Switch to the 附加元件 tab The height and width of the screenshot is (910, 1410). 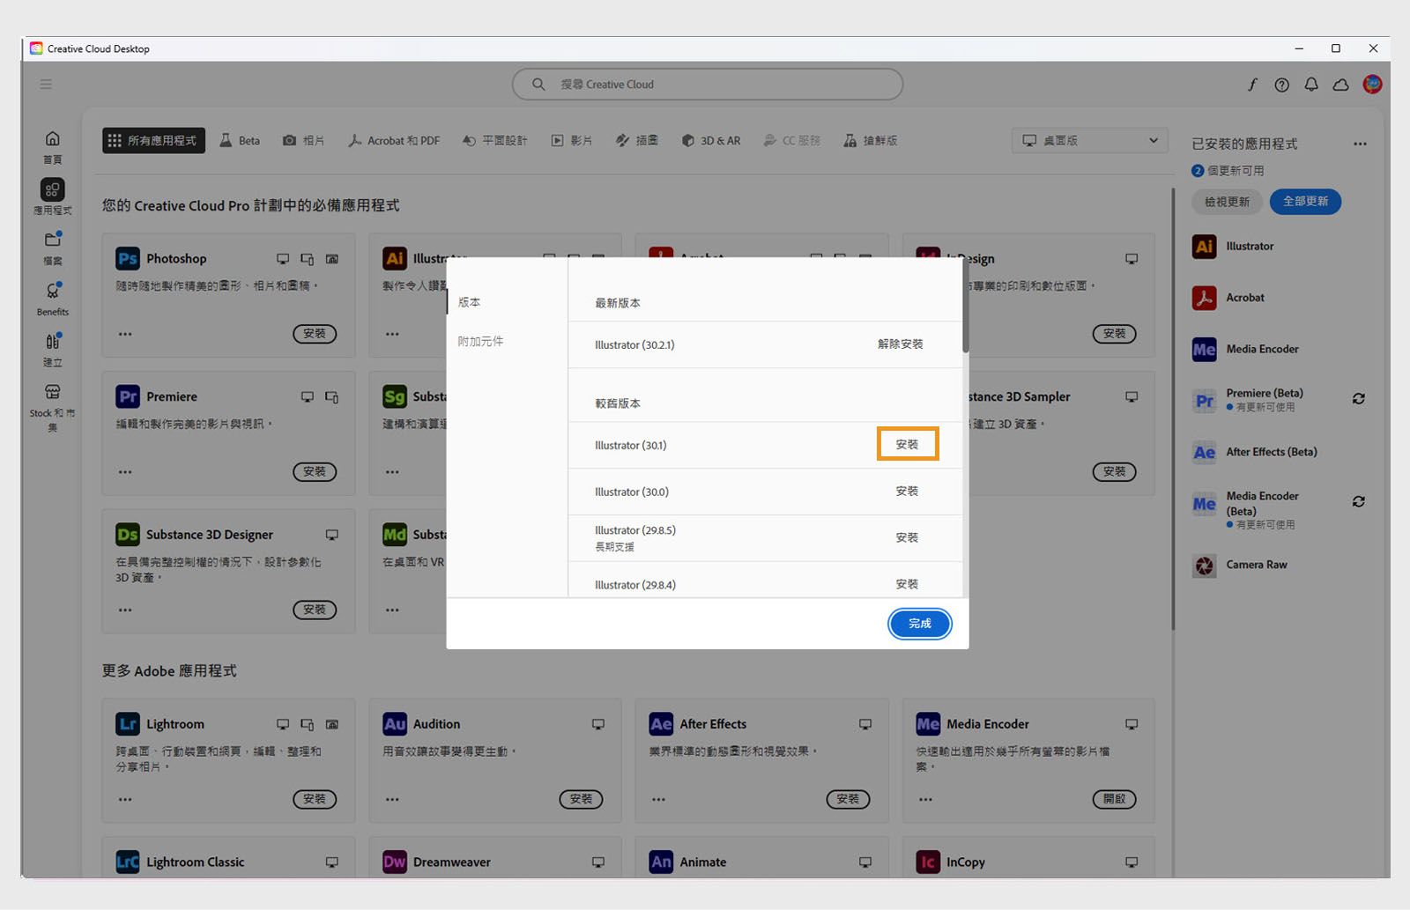click(480, 341)
